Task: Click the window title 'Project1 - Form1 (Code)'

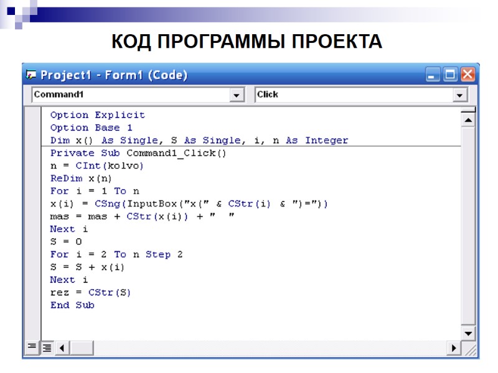Action: tap(114, 75)
